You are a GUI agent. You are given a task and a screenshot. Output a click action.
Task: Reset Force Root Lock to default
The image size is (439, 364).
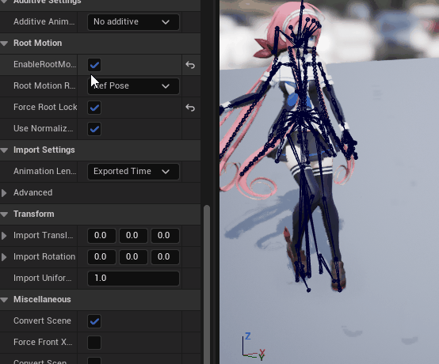190,108
